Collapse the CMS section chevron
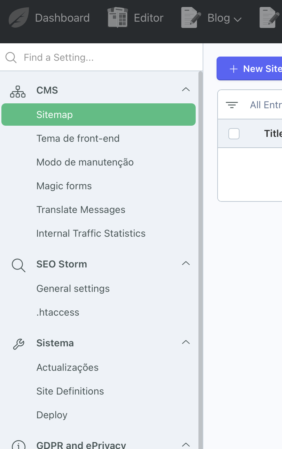Screen dimensions: 282x449 tap(186, 90)
